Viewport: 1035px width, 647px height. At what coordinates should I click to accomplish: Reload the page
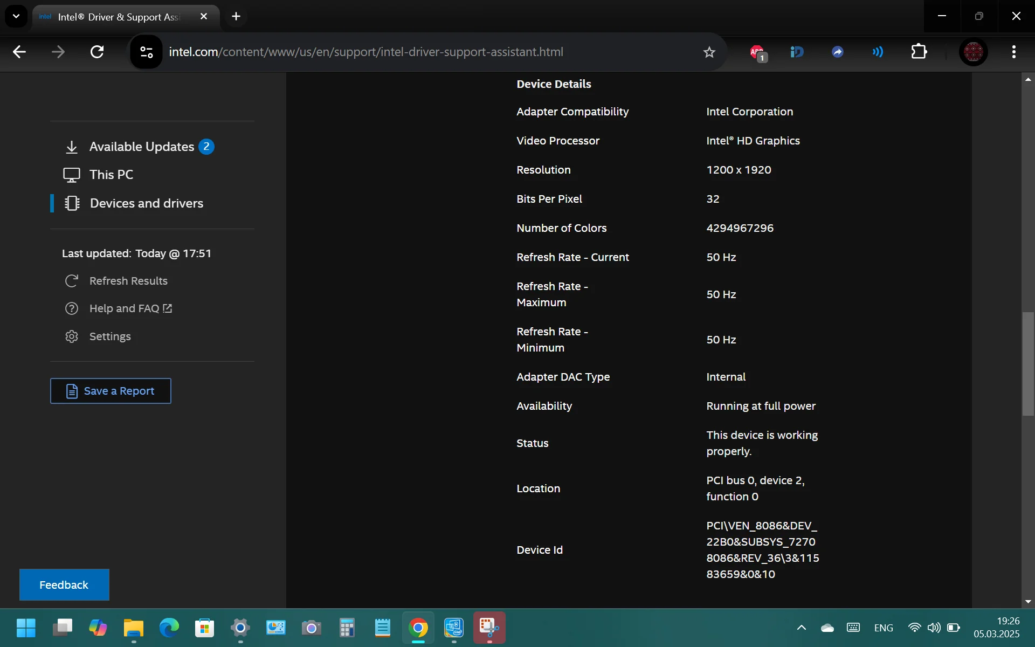[x=97, y=52]
